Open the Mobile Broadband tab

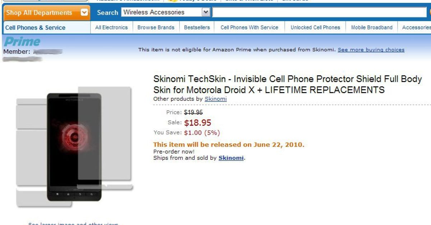[372, 27]
